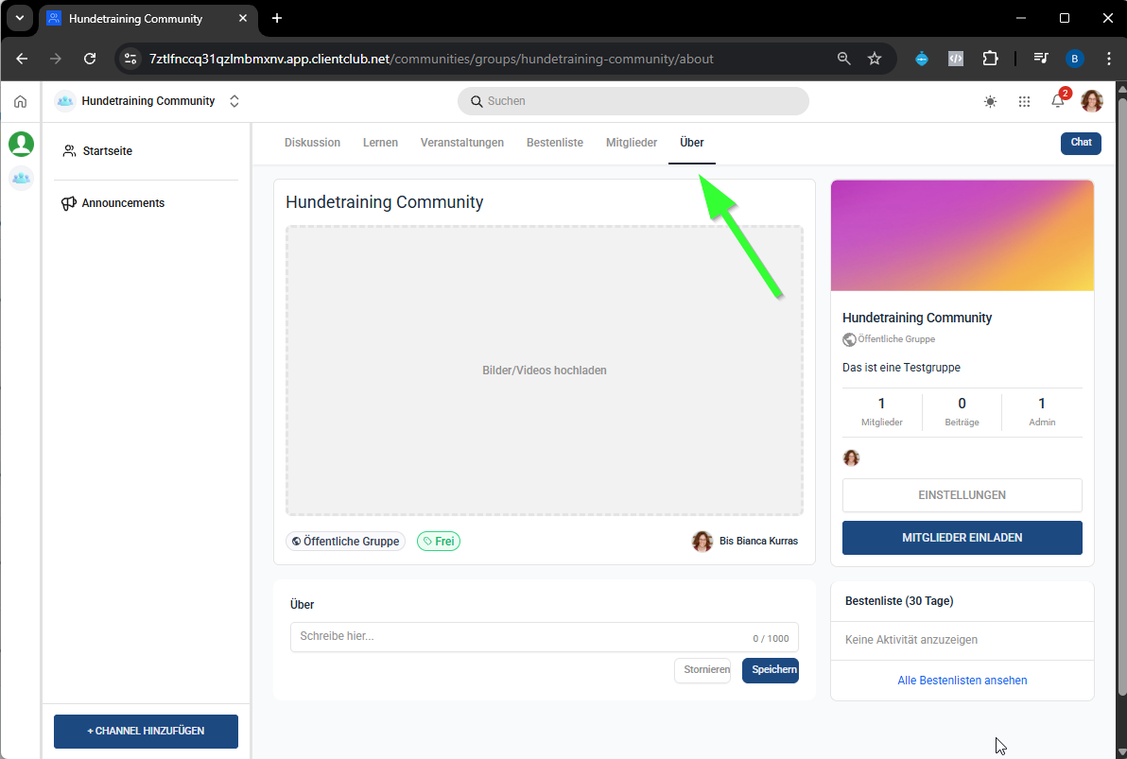Click the gradient group cover image

pyautogui.click(x=962, y=235)
